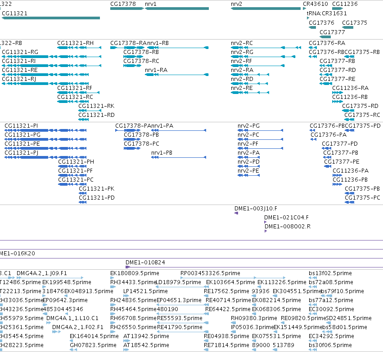Open the CG11236 gene label
This screenshot has width=383, height=352.
tap(345, 4)
